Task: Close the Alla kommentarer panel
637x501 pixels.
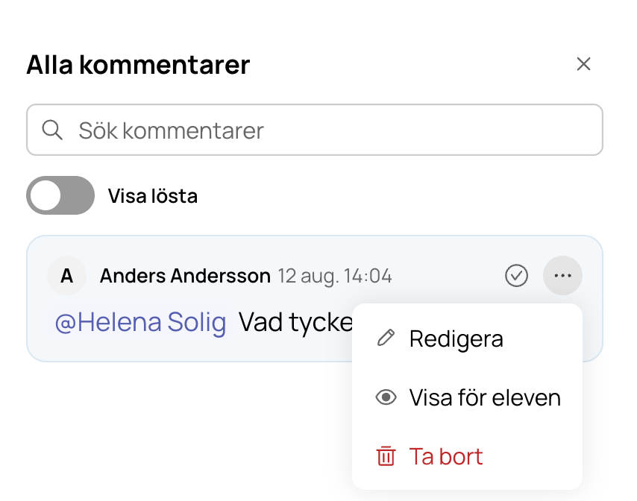Action: tap(583, 63)
